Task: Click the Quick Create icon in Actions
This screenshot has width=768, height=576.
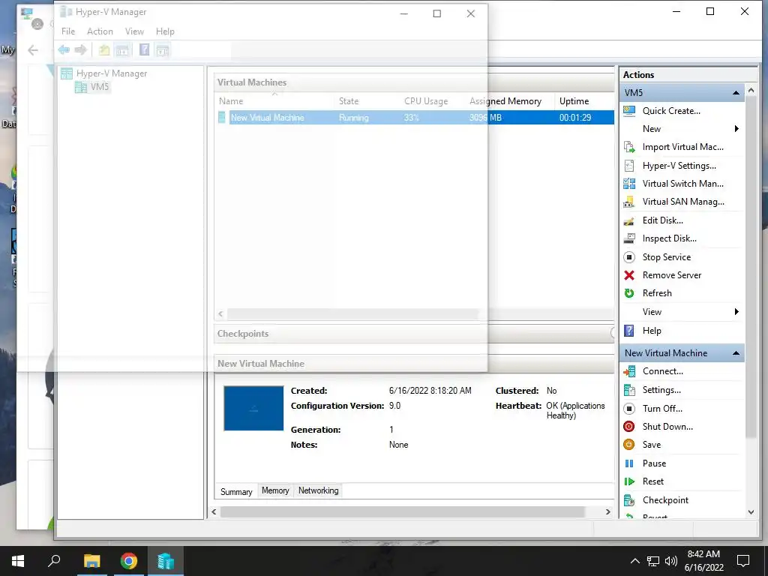Action: 629,111
